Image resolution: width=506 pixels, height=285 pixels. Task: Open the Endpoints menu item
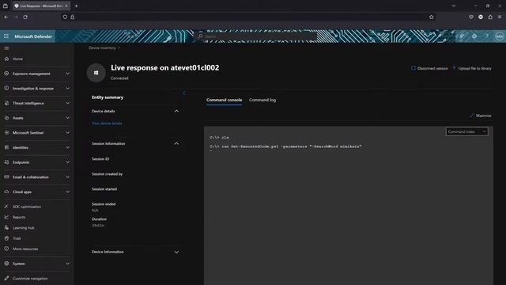pos(21,162)
